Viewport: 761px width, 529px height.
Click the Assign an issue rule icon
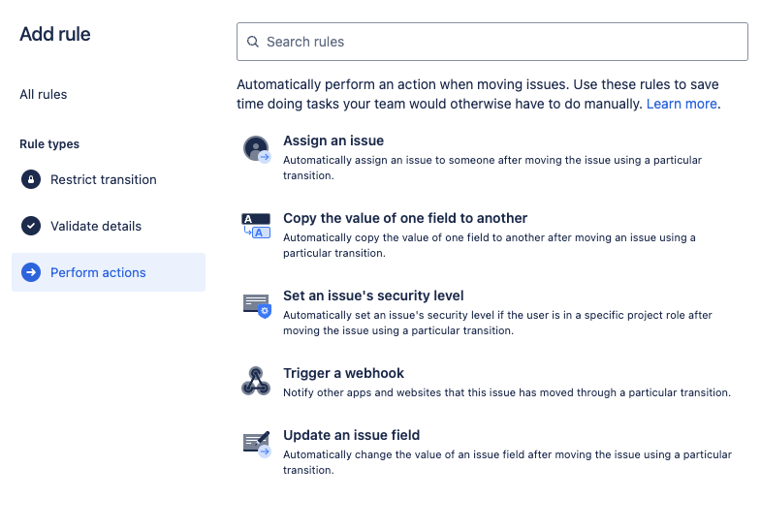(x=256, y=149)
